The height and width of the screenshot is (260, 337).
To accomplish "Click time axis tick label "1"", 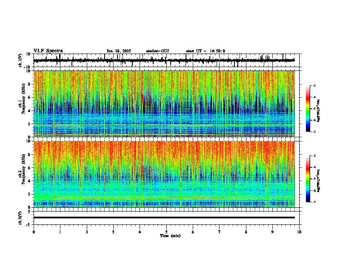I will (x=60, y=232).
